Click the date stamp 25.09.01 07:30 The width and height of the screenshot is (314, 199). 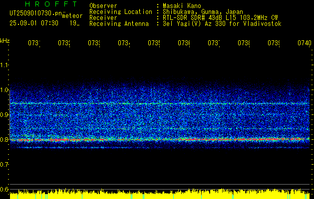click(x=34, y=23)
